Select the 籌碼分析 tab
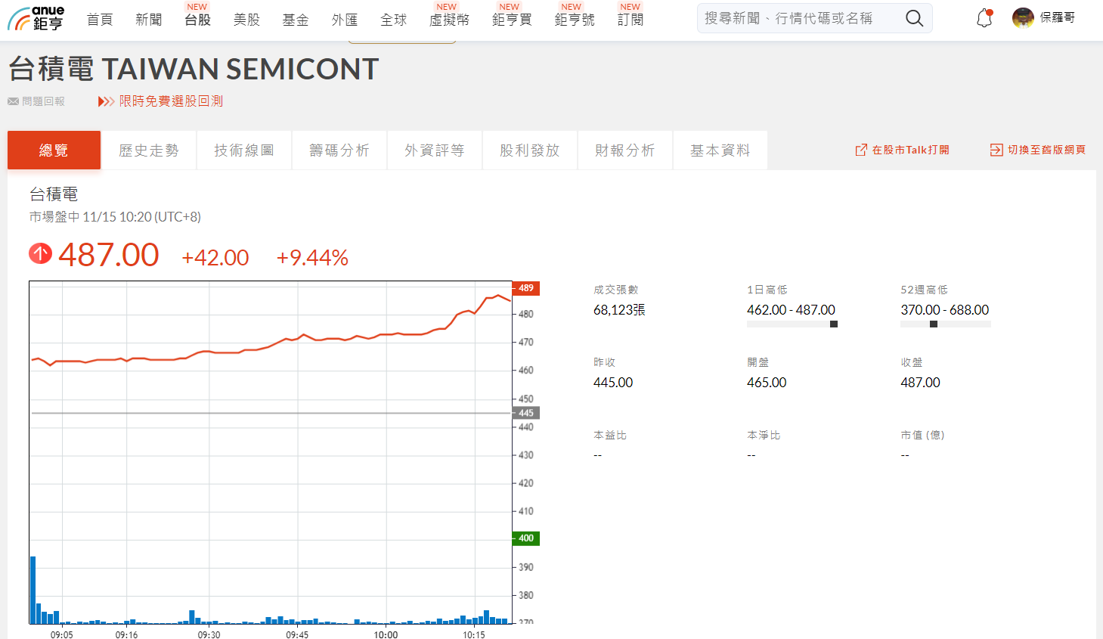The width and height of the screenshot is (1103, 639). click(x=339, y=150)
